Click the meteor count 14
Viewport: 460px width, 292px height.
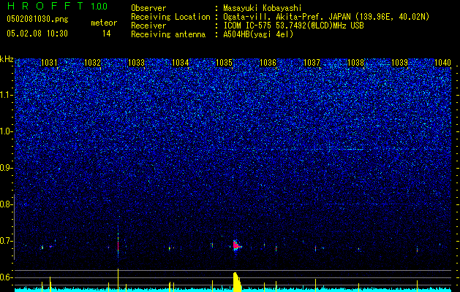pyautogui.click(x=107, y=34)
